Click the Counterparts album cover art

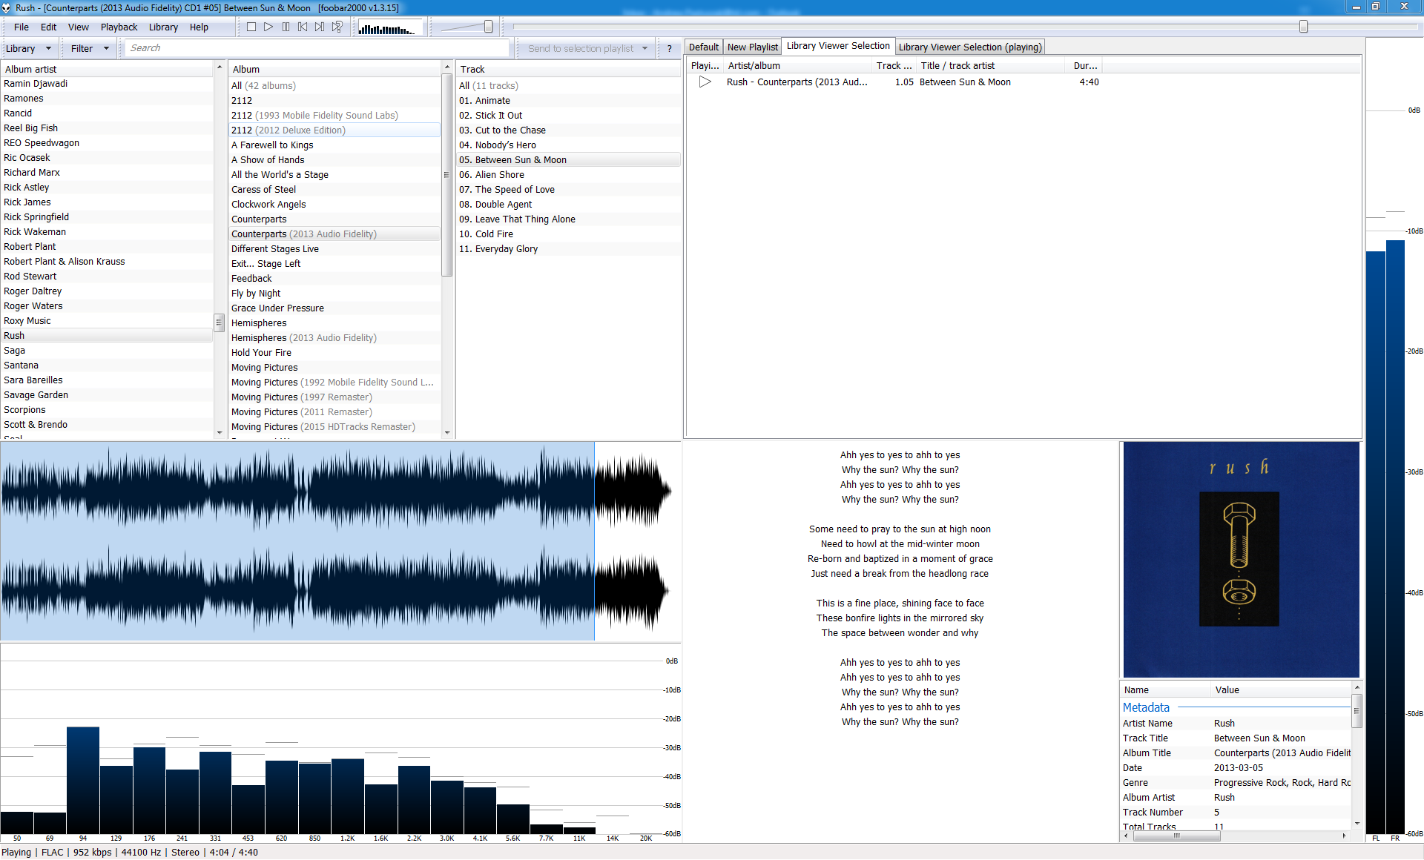(x=1239, y=558)
